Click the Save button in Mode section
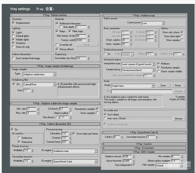195x173 pixels. (x=163, y=86)
